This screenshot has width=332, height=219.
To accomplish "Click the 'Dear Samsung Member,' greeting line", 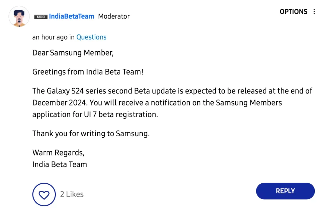I will point(73,53).
